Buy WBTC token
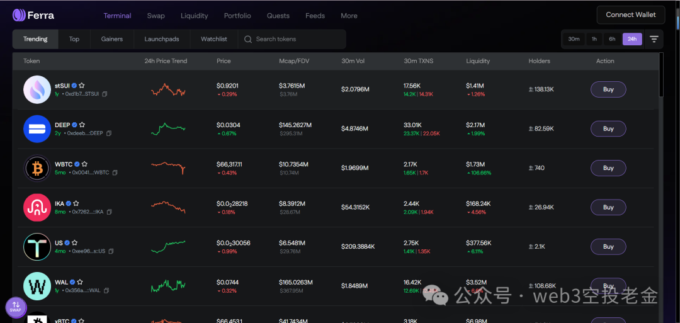 (x=608, y=167)
